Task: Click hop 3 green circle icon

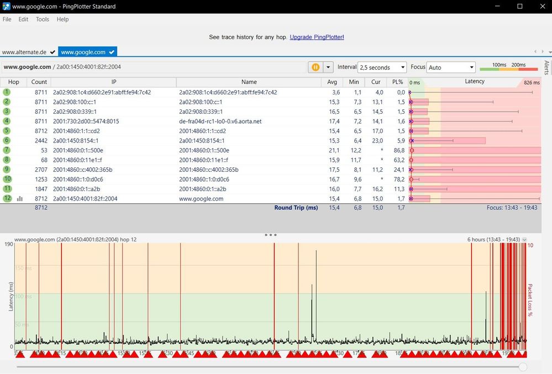Action: click(7, 112)
